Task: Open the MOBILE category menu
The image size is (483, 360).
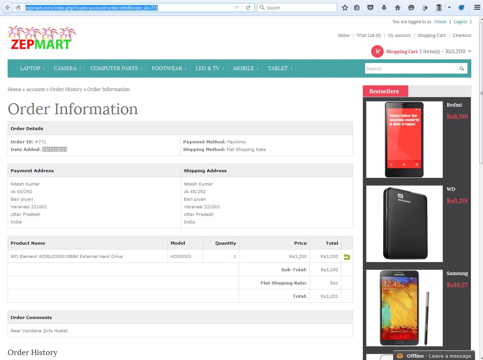Action: click(245, 68)
